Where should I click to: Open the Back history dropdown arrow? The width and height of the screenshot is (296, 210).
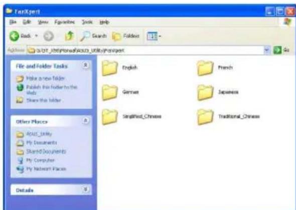pos(37,36)
